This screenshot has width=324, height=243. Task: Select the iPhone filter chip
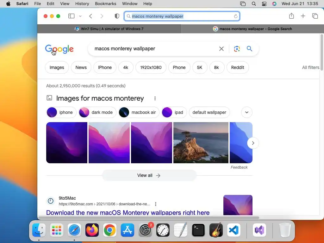tap(105, 67)
